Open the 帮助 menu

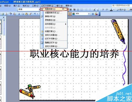(x=69, y=6)
